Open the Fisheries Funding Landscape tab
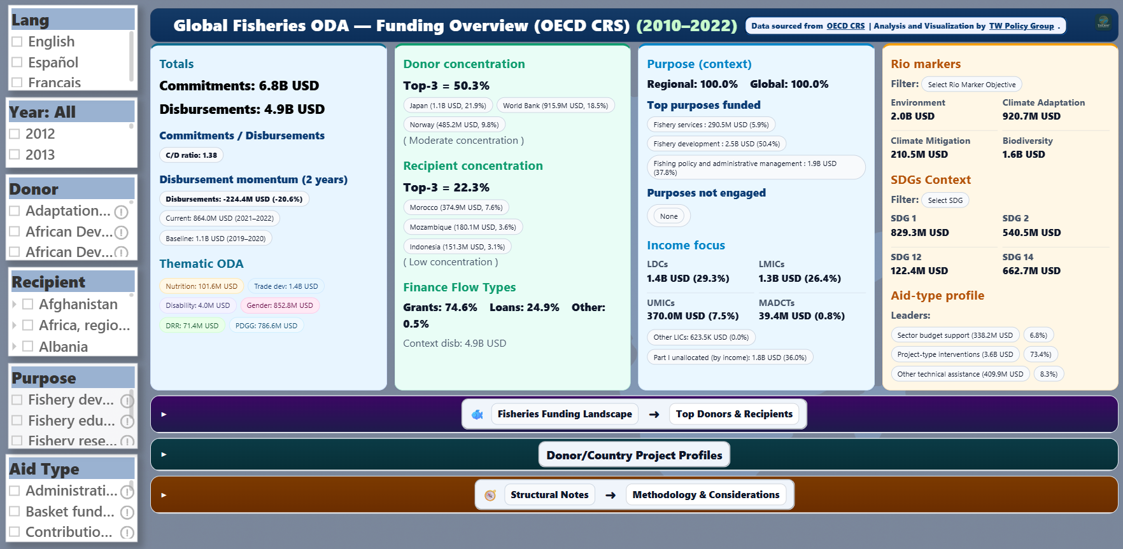Viewport: 1123px width, 549px height. 565,414
